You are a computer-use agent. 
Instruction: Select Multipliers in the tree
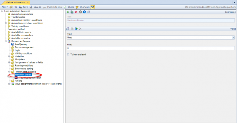20,59
